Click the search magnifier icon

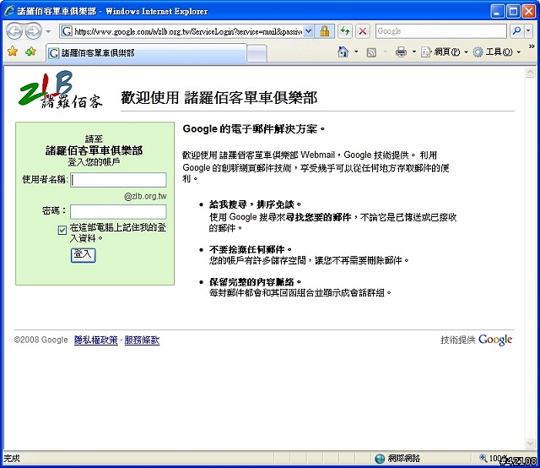click(x=516, y=31)
